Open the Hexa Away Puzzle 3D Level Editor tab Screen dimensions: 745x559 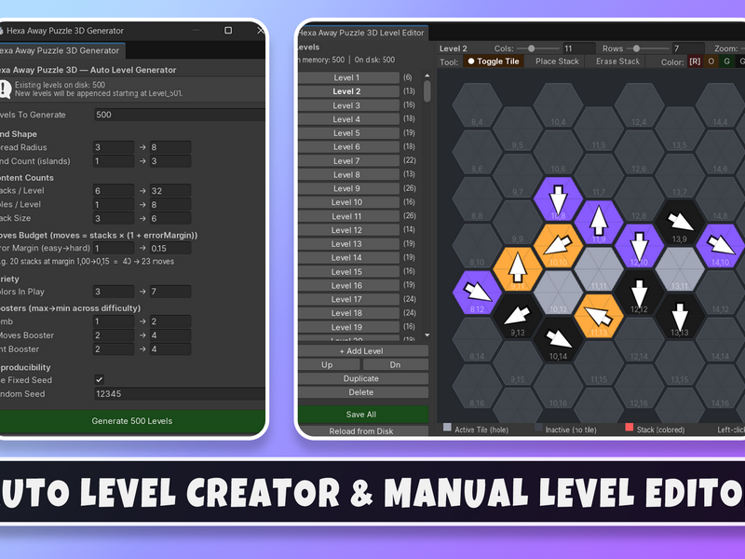(362, 33)
